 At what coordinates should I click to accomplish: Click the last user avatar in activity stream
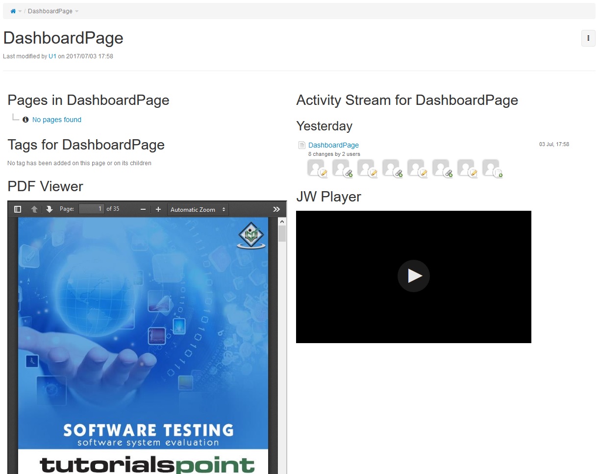[x=491, y=168]
